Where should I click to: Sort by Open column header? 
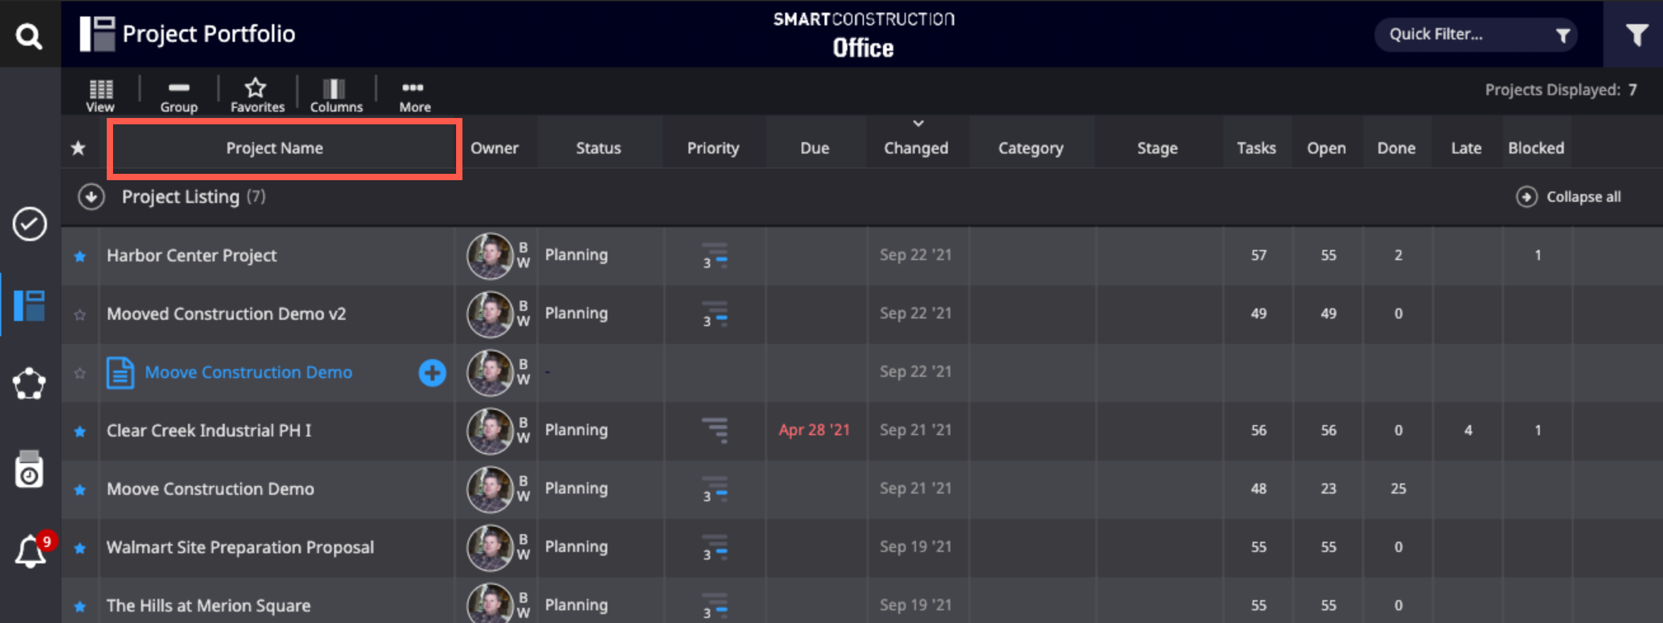(x=1327, y=148)
